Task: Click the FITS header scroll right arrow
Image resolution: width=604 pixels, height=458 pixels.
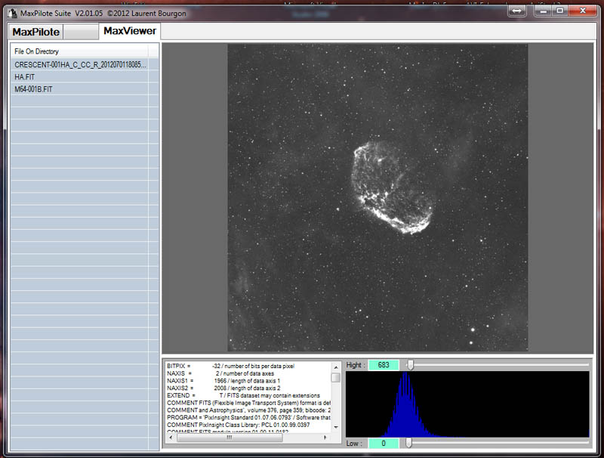Action: [325, 438]
